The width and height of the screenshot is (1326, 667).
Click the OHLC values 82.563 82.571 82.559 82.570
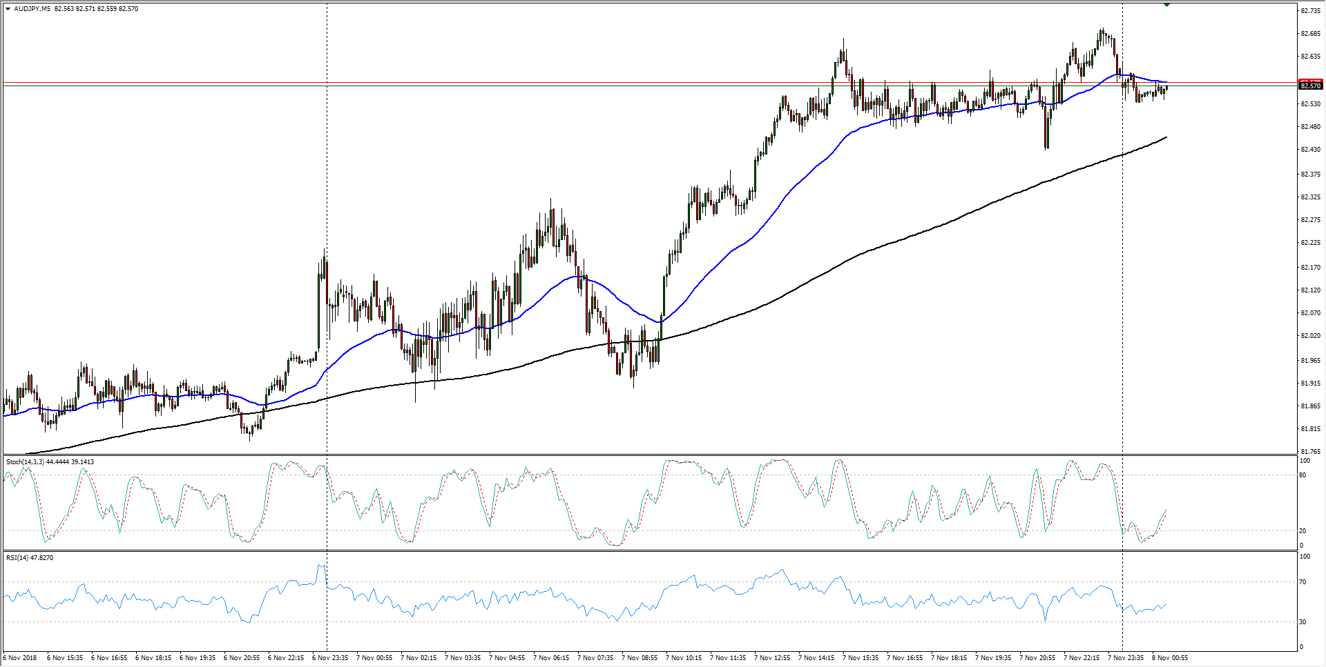96,9
